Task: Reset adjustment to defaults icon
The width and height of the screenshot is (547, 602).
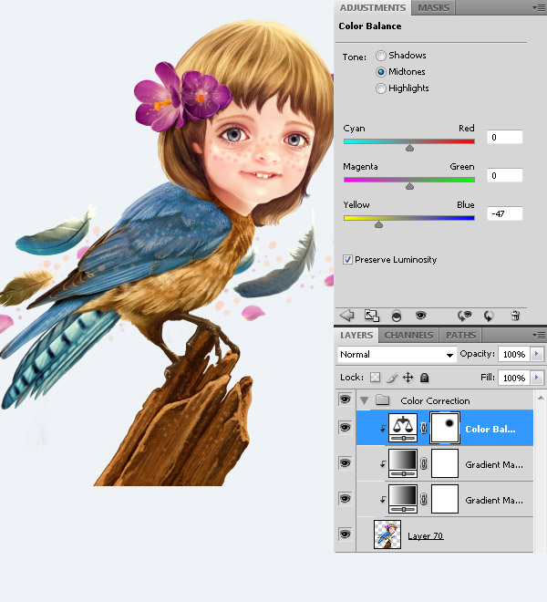Action: click(x=489, y=316)
